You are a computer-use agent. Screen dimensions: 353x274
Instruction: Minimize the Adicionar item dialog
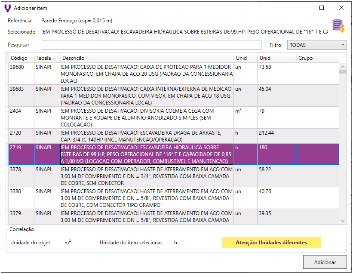pyautogui.click(x=301, y=8)
